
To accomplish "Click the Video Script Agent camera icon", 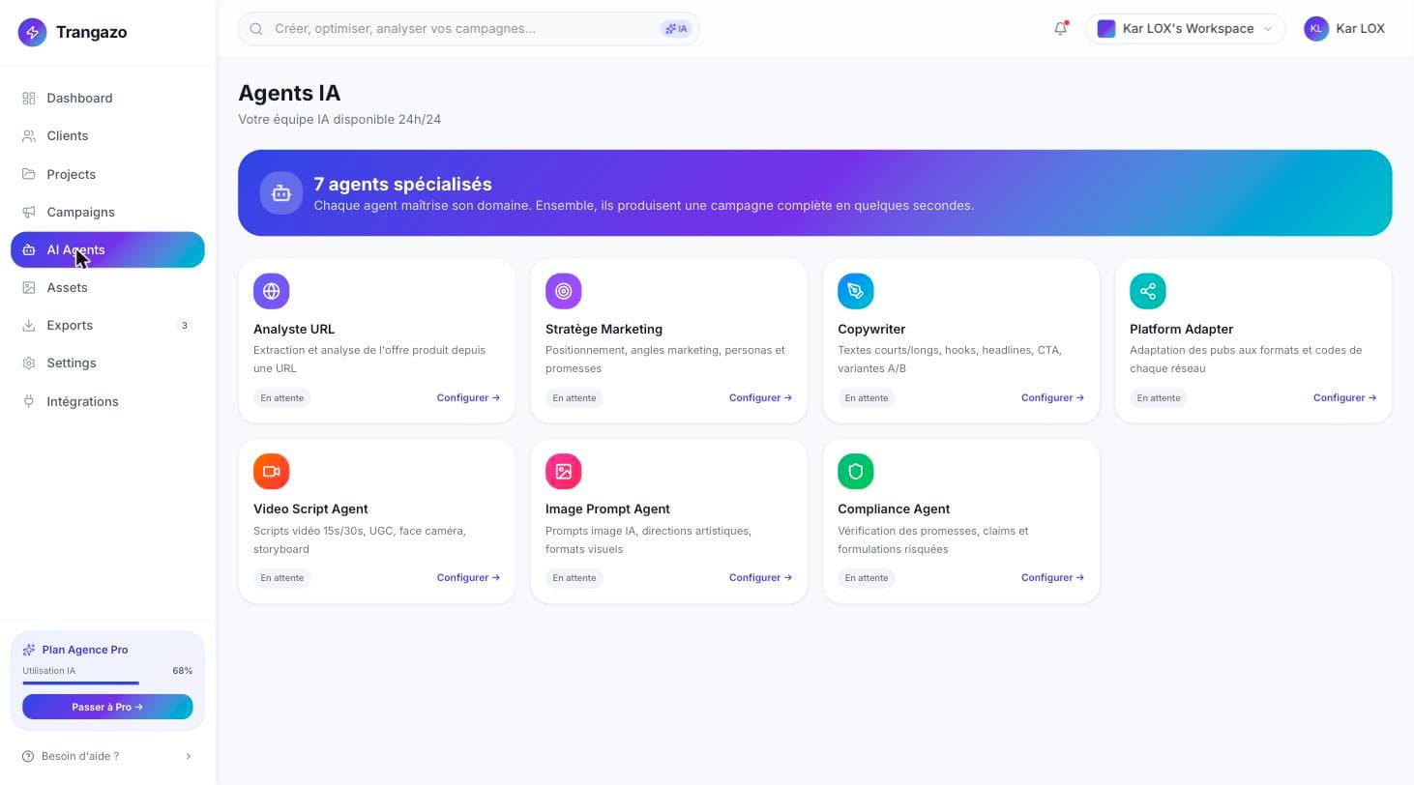I will [271, 471].
